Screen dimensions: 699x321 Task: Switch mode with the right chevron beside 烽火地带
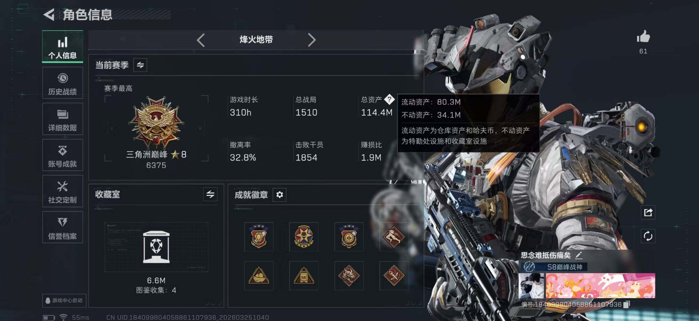312,40
